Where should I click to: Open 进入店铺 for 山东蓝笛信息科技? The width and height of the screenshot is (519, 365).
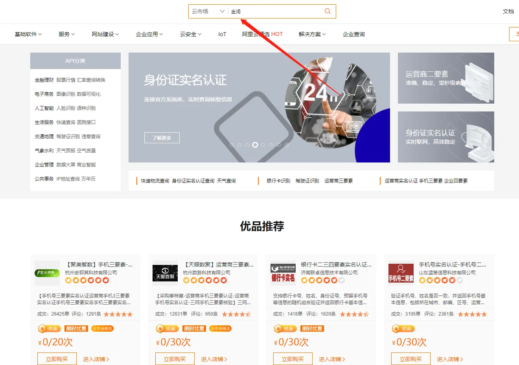pyautogui.click(x=450, y=359)
